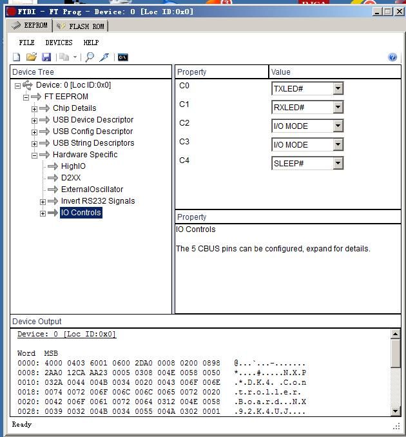406x437 pixels.
Task: Expand the Invert RS232 Signals node
Action: click(43, 202)
